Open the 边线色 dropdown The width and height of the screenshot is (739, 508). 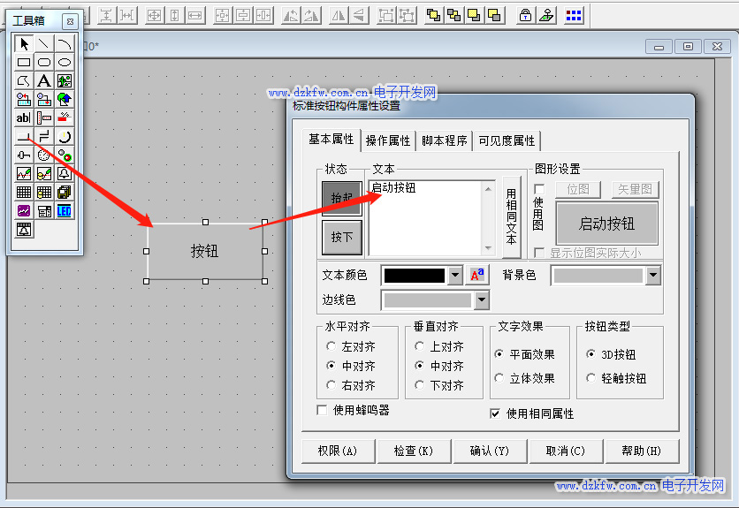(x=481, y=300)
